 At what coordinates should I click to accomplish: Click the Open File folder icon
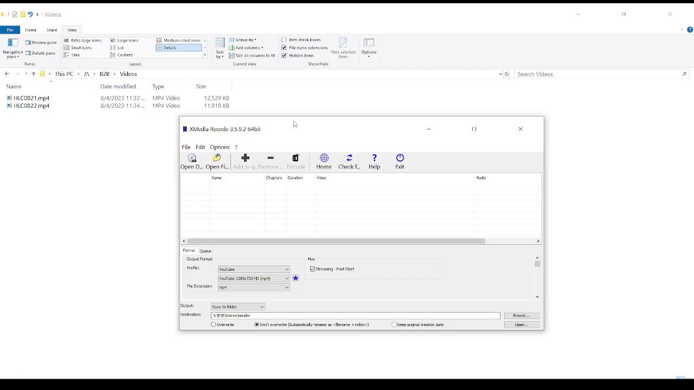(217, 158)
